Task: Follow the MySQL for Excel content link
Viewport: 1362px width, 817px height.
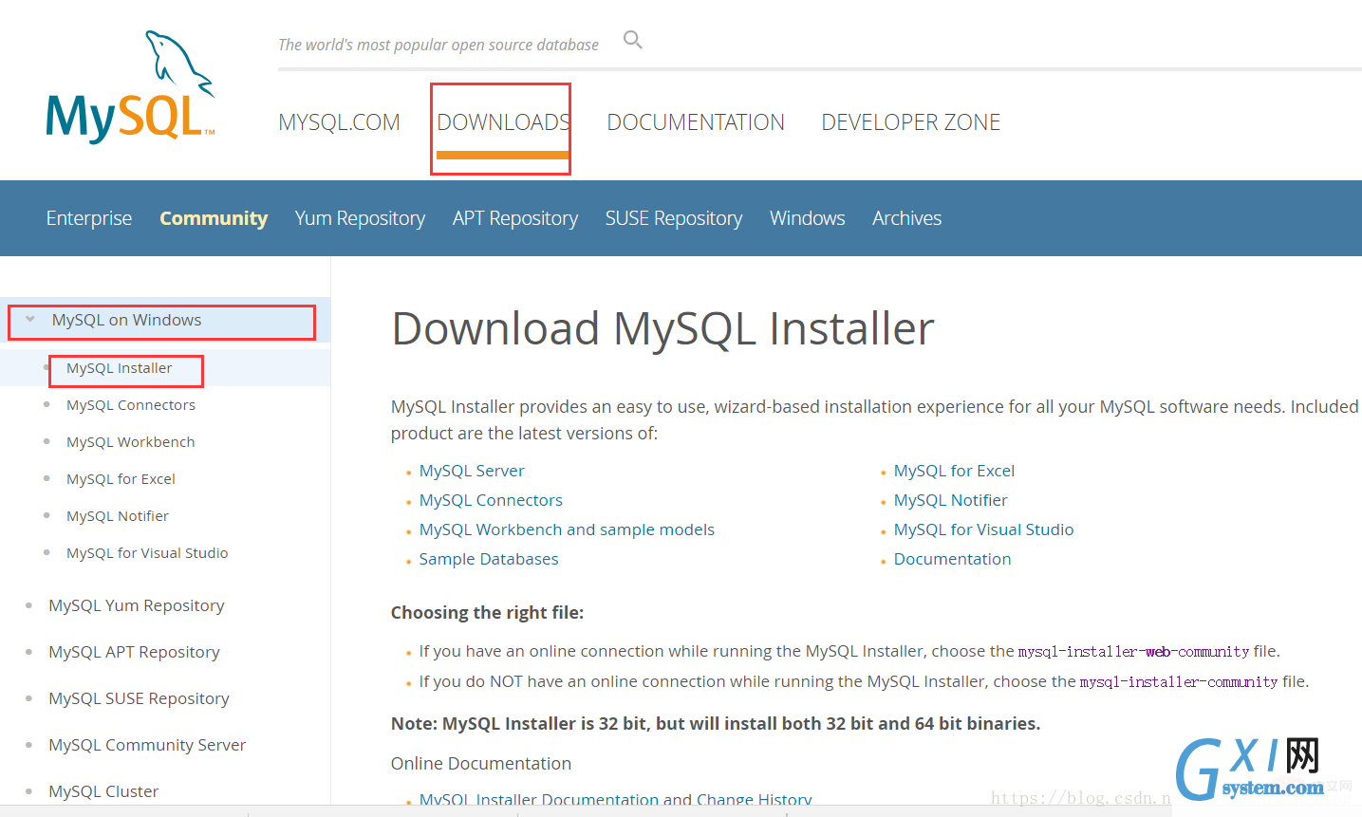Action: [954, 471]
